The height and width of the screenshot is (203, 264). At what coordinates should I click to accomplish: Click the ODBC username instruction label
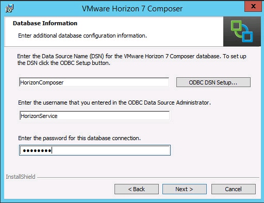114,103
